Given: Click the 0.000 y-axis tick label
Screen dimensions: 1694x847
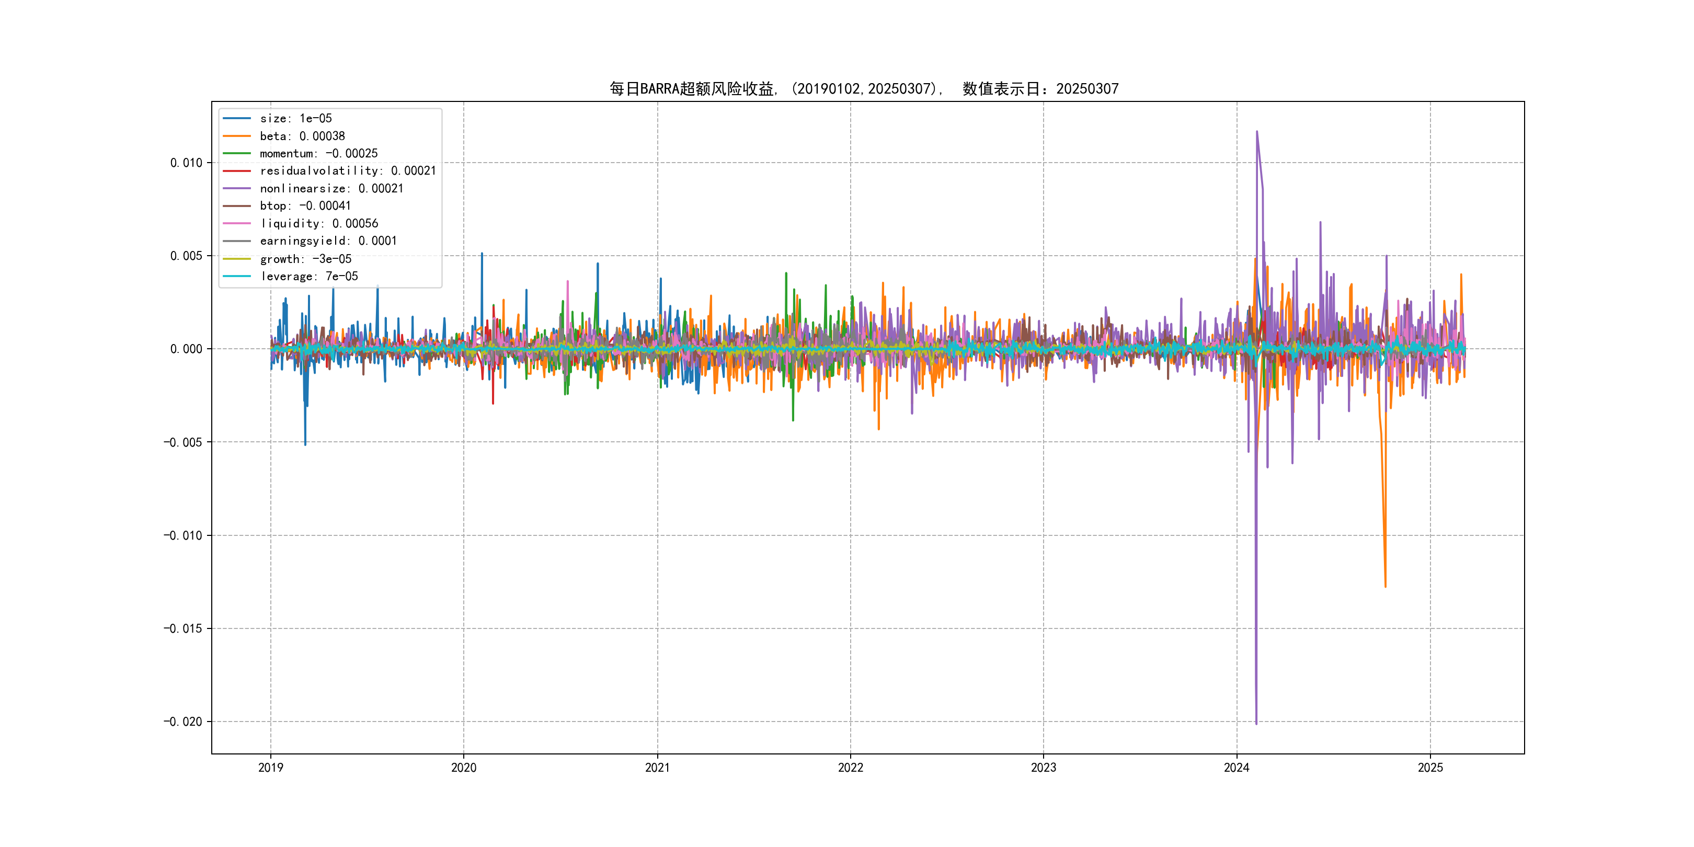Looking at the screenshot, I should [186, 349].
